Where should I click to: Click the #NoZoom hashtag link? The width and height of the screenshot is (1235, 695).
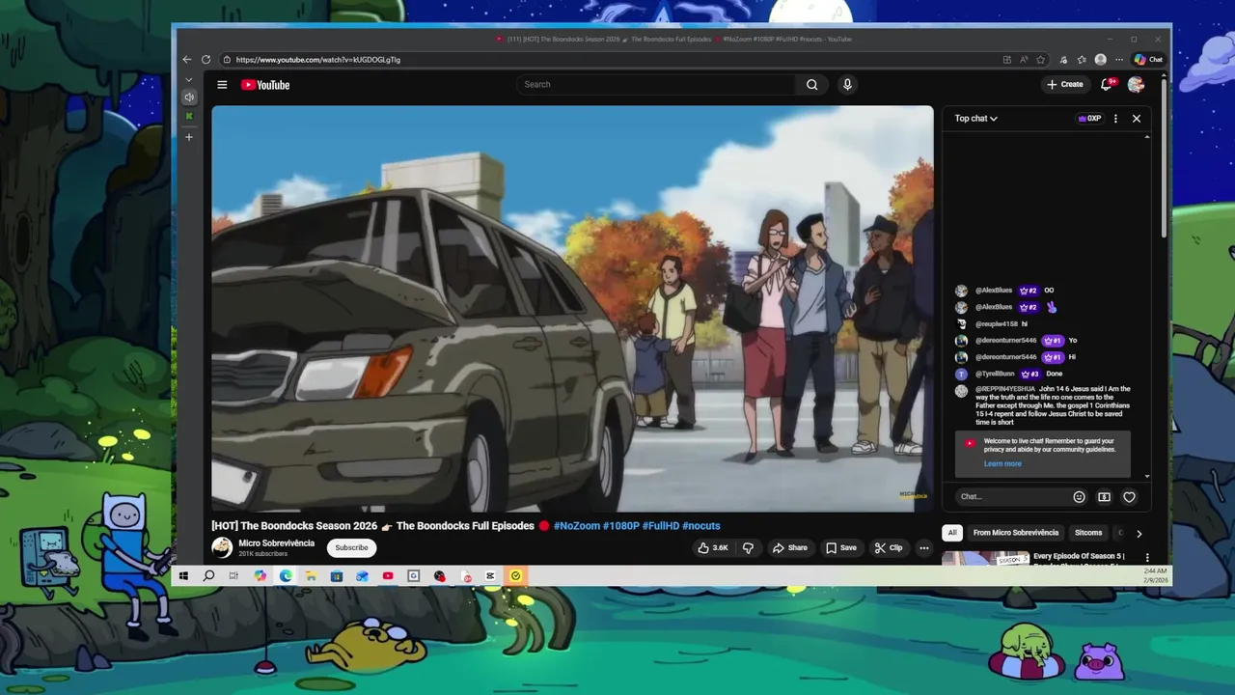577,526
